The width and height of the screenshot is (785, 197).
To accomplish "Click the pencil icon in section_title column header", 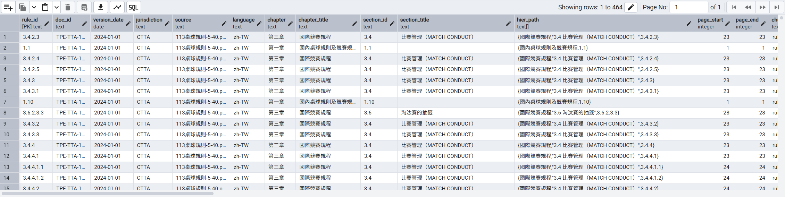I will tap(508, 24).
